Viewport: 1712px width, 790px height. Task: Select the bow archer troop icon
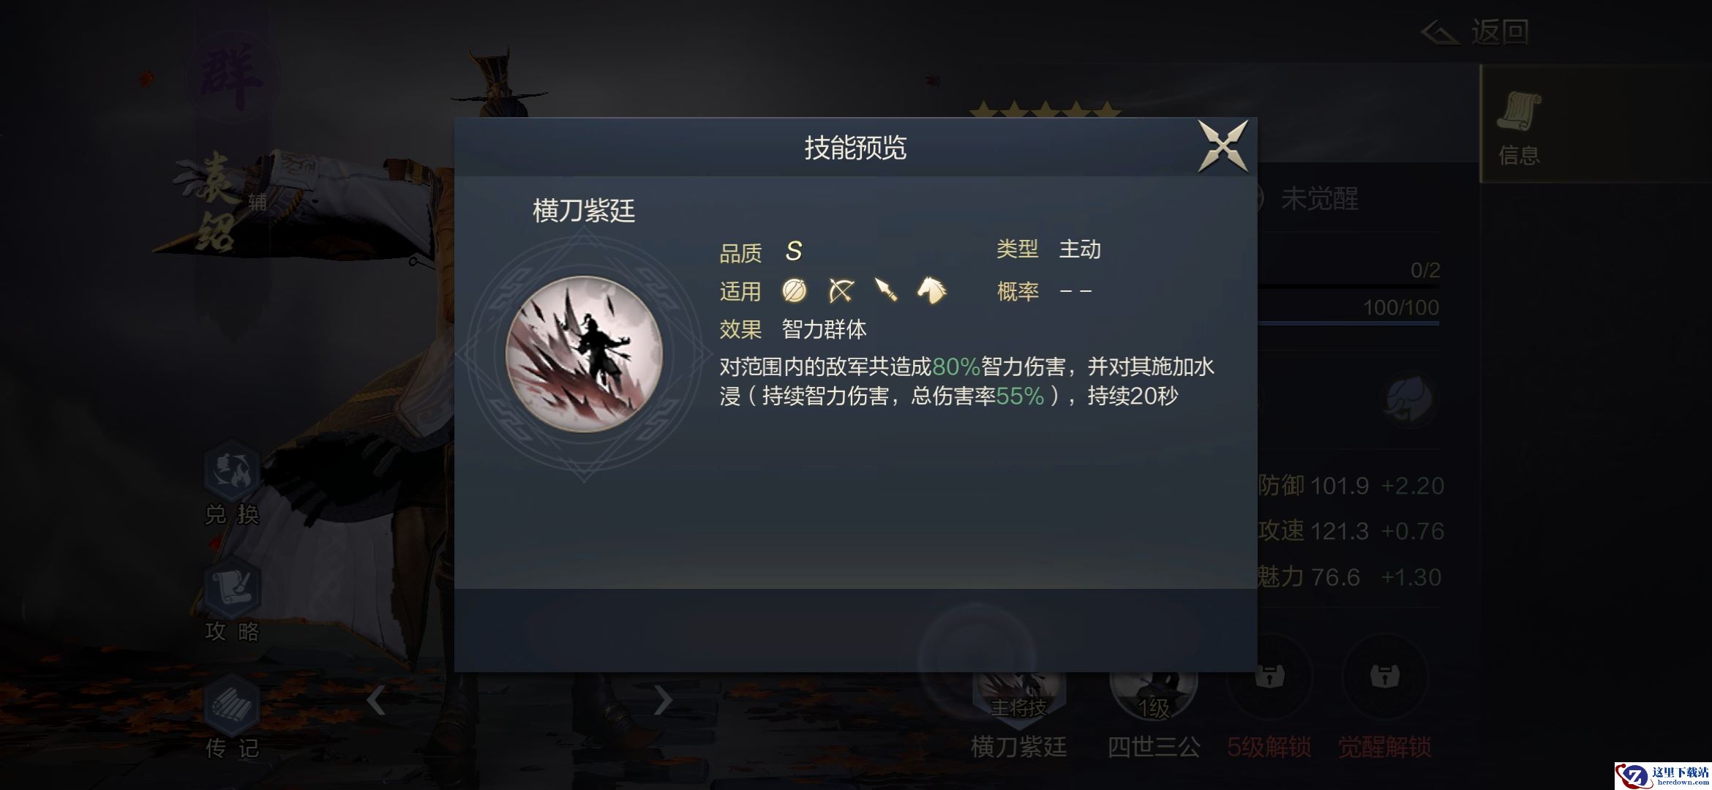841,290
